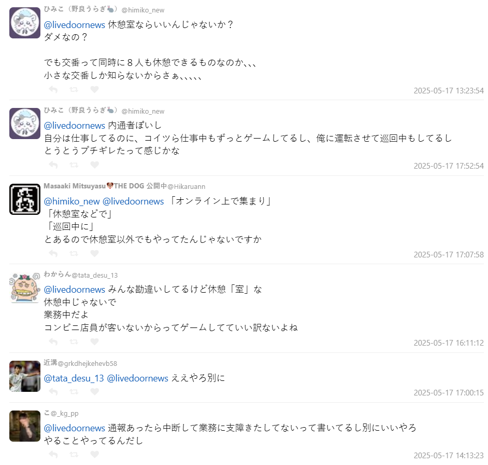Reply to the _kg_pp tweet

(53, 455)
